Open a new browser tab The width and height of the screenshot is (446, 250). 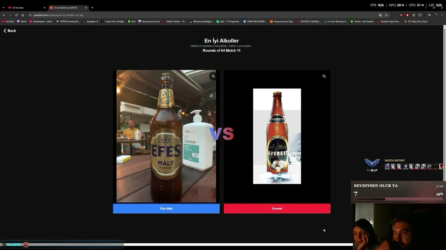pyautogui.click(x=92, y=8)
